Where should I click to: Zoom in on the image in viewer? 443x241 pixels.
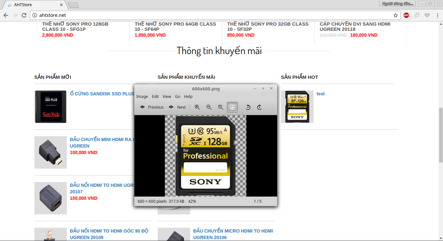(197, 107)
